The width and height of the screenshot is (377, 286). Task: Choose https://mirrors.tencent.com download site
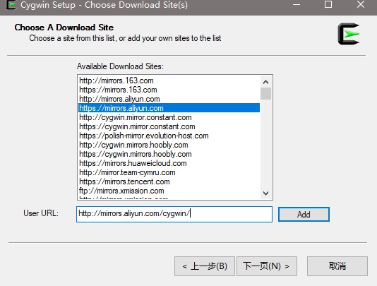(169, 181)
